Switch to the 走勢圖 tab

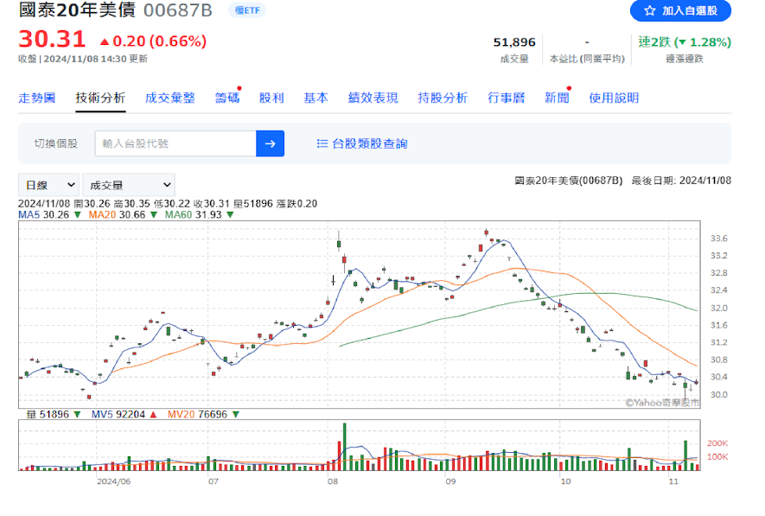(x=36, y=98)
